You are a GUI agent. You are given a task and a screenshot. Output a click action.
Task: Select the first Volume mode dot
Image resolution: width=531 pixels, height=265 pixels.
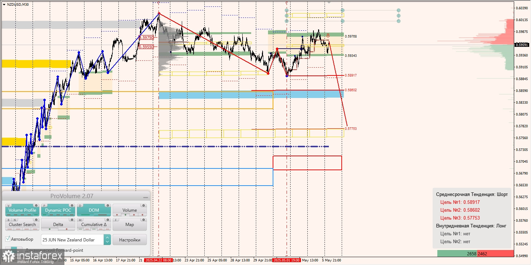(117, 215)
